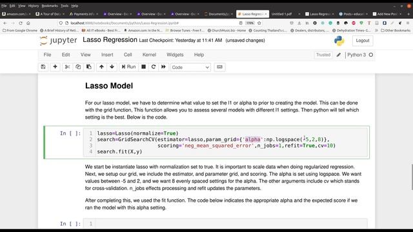Open the Cell menu in Jupyter
The width and height of the screenshot is (413, 232).
128,55
